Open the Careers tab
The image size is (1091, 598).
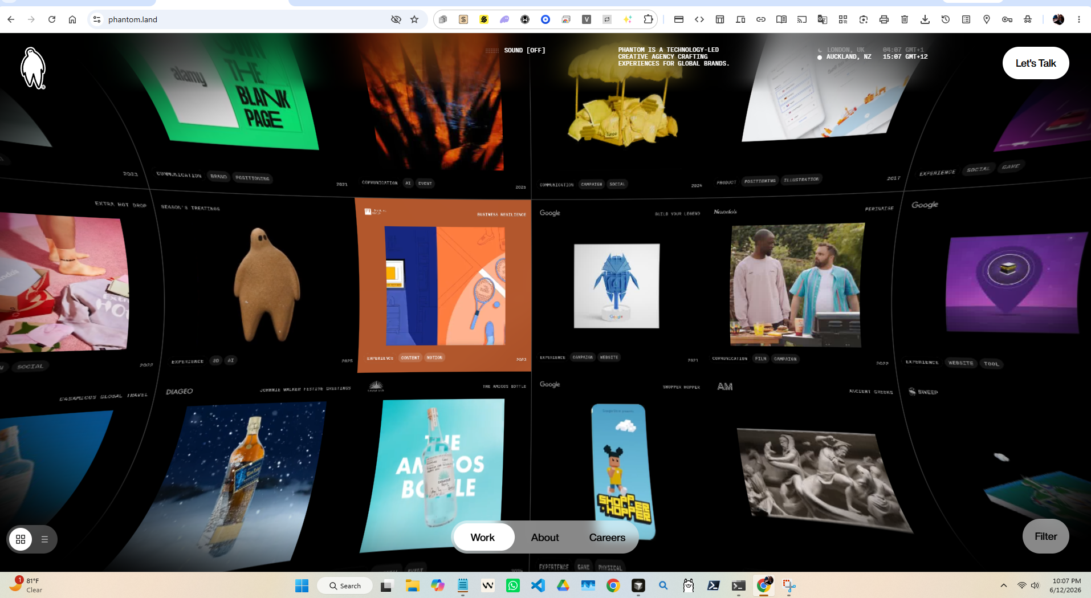(607, 538)
